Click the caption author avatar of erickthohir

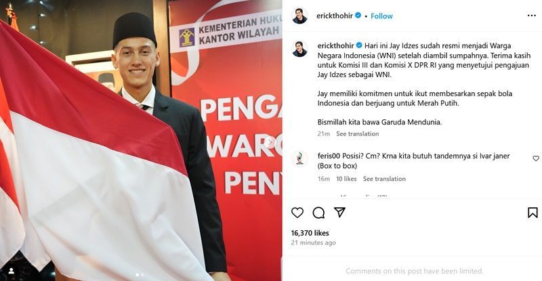(x=299, y=49)
